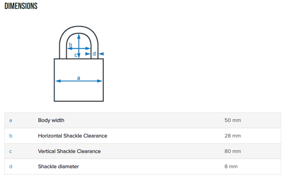Click the DIMENSIONS heading
The image size is (283, 178).
tap(21, 6)
